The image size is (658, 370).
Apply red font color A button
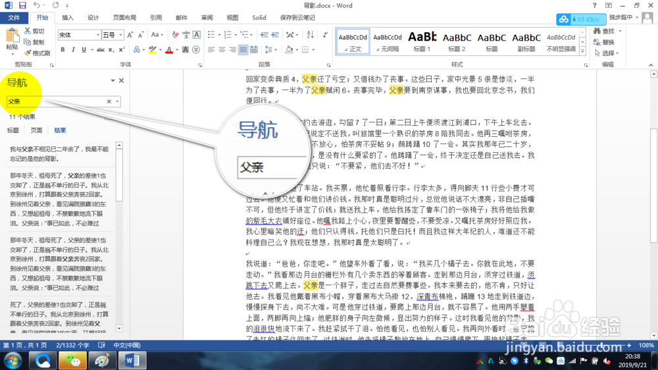pyautogui.click(x=169, y=49)
